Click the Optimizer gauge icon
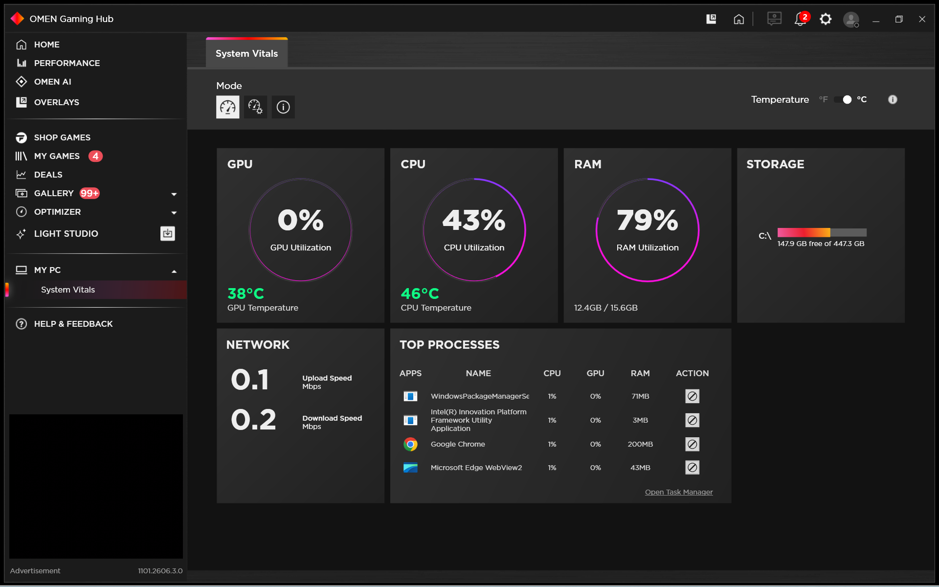939x587 pixels. (x=21, y=212)
